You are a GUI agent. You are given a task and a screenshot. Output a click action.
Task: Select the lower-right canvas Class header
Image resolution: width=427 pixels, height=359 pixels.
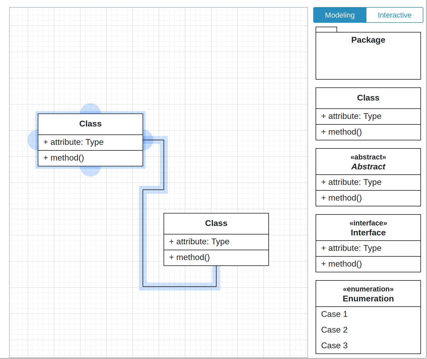[x=216, y=224]
